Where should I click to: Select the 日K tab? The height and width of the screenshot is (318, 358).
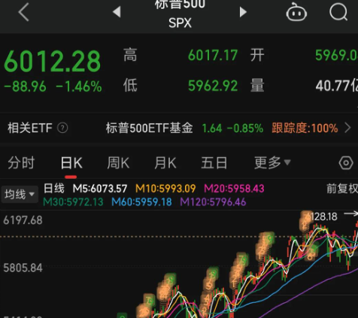click(71, 163)
